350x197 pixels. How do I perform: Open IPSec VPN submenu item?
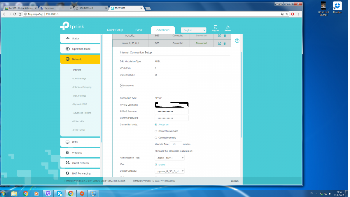[x=78, y=121]
